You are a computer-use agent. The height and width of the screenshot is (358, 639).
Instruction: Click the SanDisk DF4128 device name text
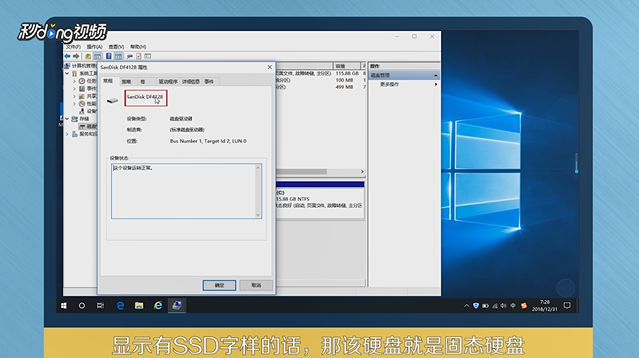(144, 97)
